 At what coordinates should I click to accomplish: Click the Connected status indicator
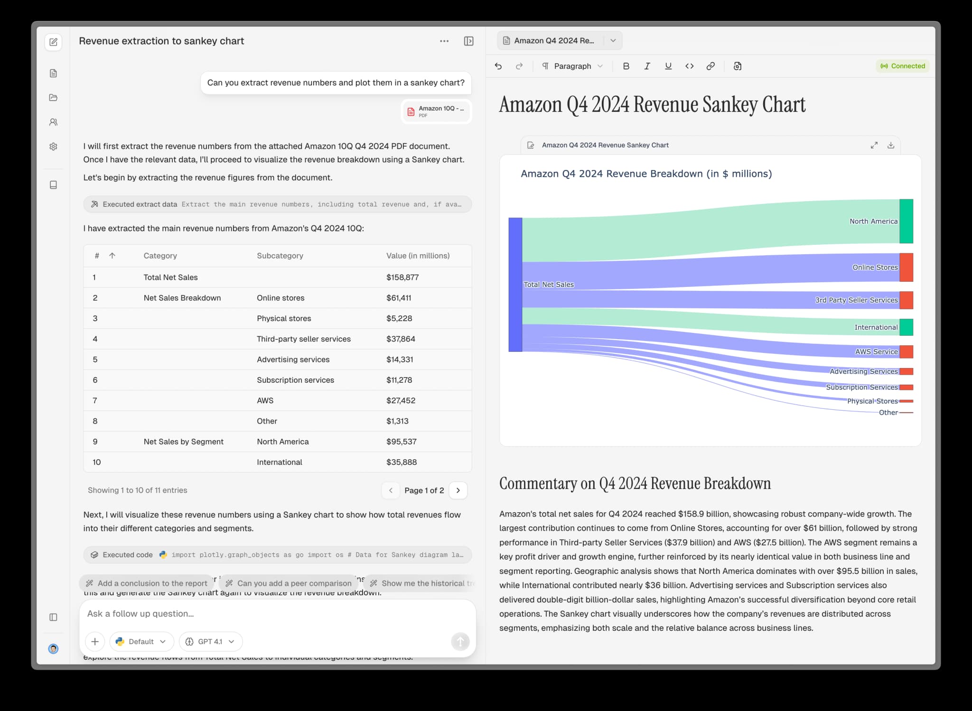pos(902,66)
